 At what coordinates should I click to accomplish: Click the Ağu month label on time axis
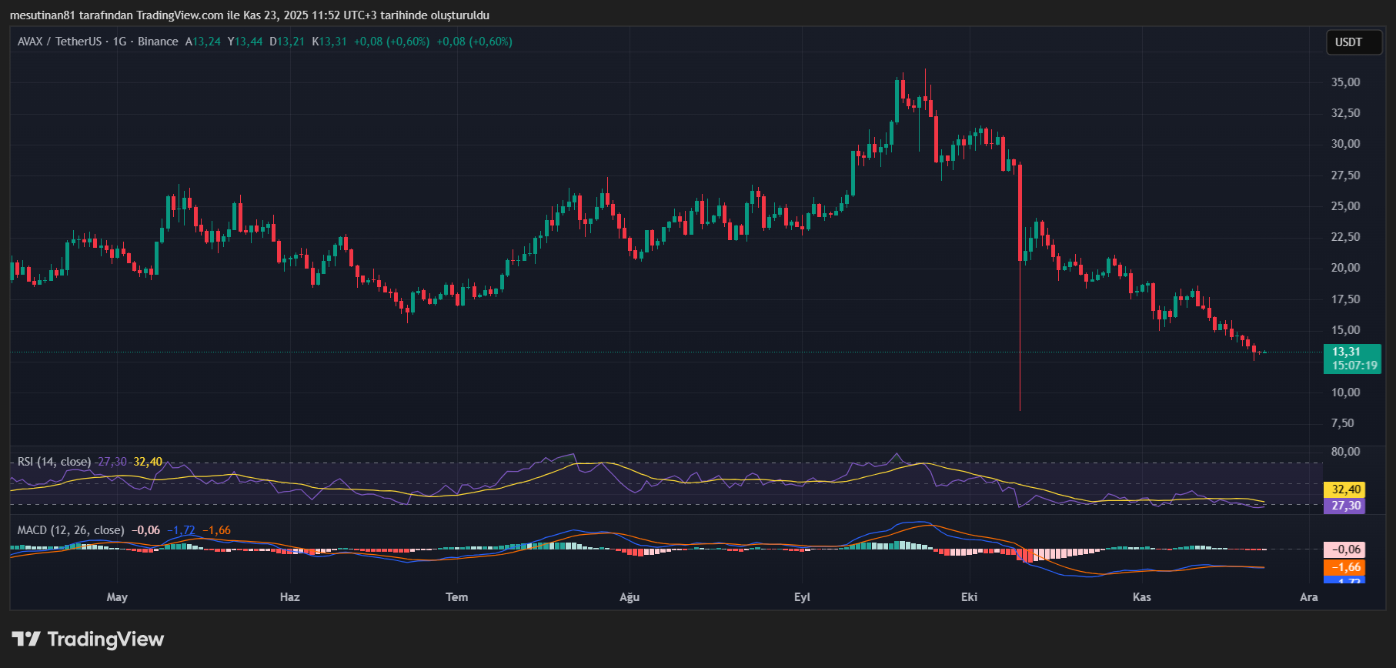coord(630,597)
